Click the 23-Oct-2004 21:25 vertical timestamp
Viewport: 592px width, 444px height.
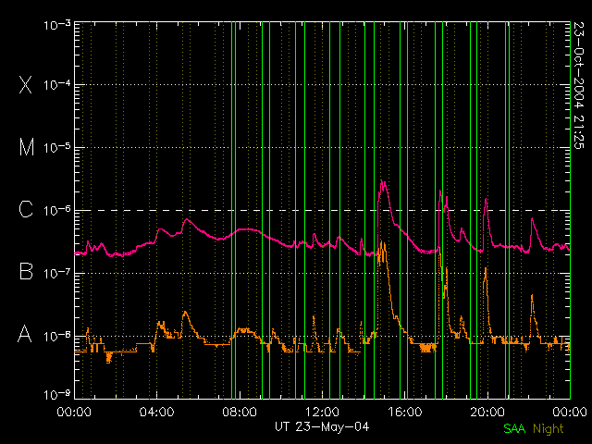(579, 86)
